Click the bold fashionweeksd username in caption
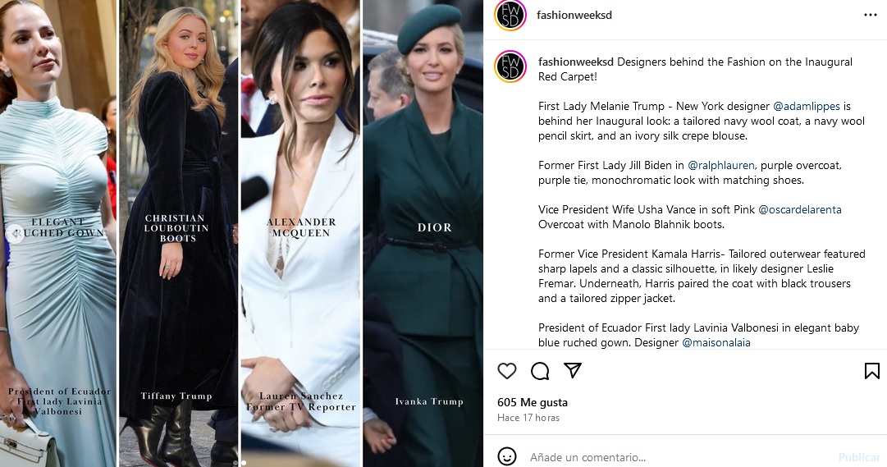The image size is (887, 467). point(576,62)
